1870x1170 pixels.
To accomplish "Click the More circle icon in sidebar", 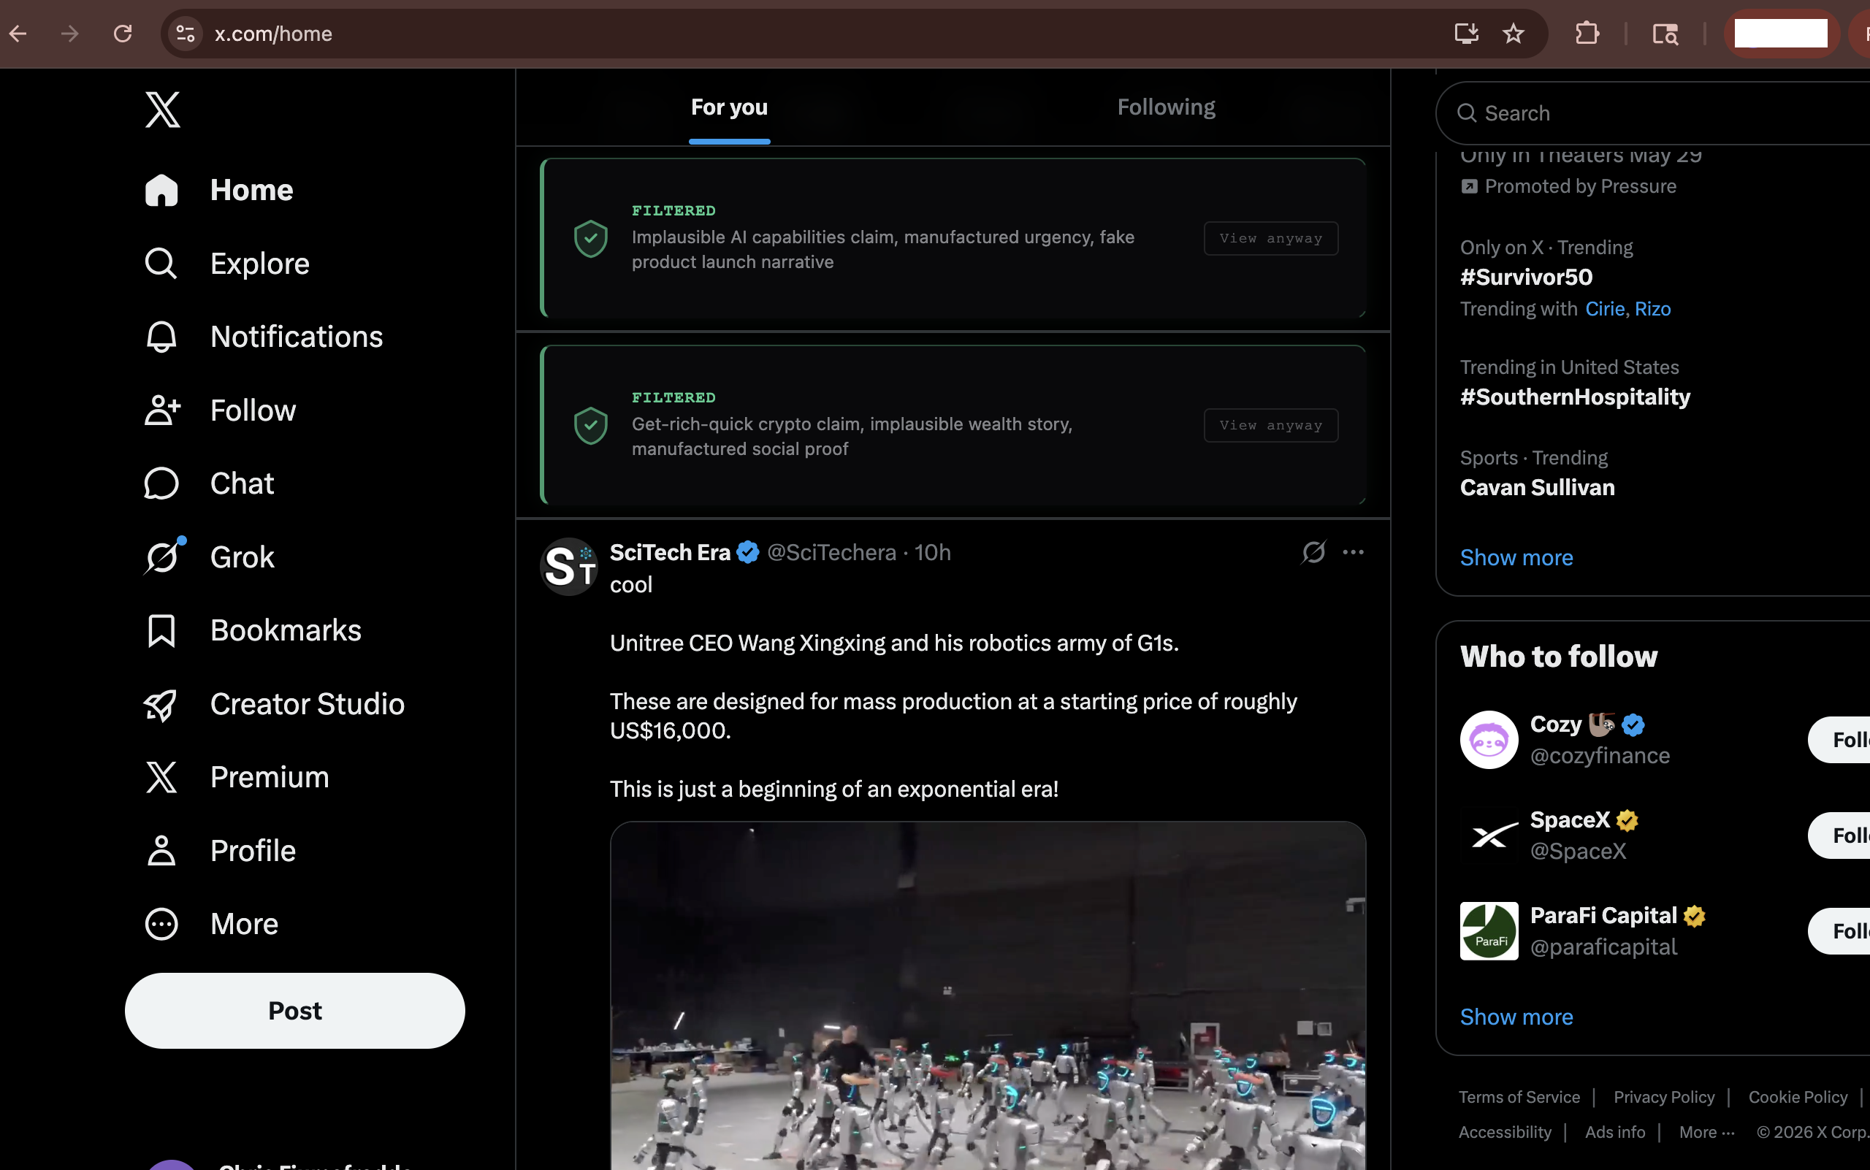I will point(161,924).
